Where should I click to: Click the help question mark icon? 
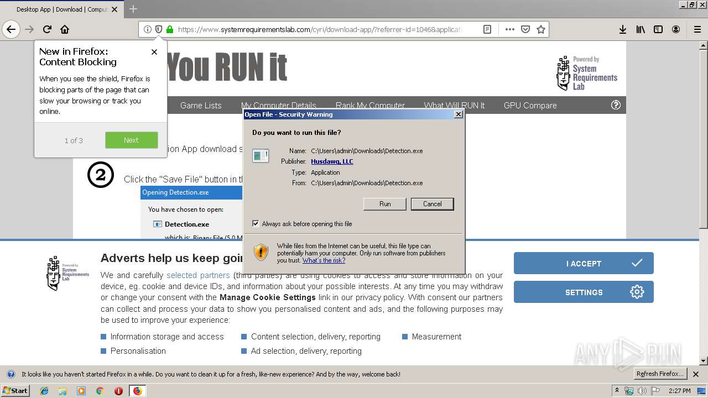[616, 105]
